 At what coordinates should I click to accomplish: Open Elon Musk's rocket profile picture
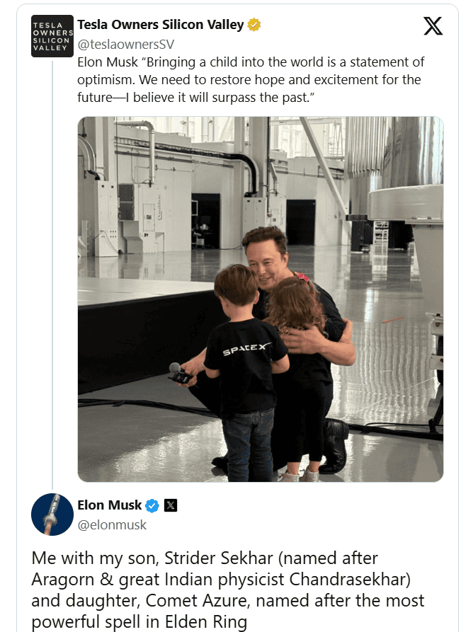click(52, 514)
